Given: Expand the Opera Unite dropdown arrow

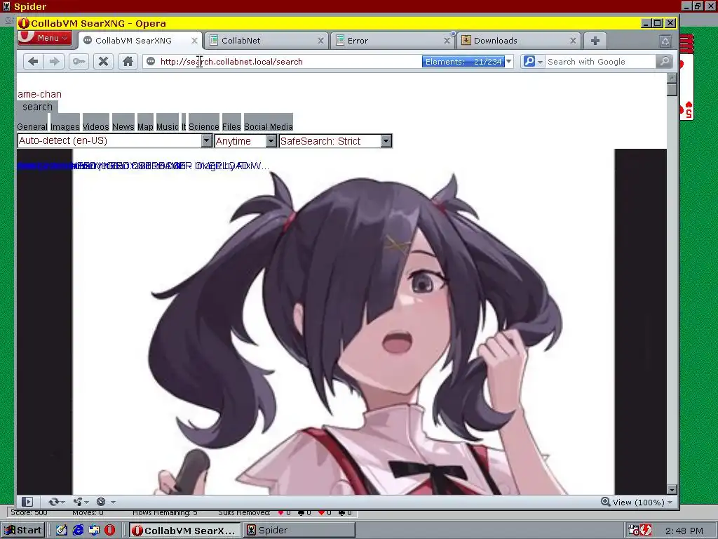Looking at the screenshot, I should tap(86, 503).
